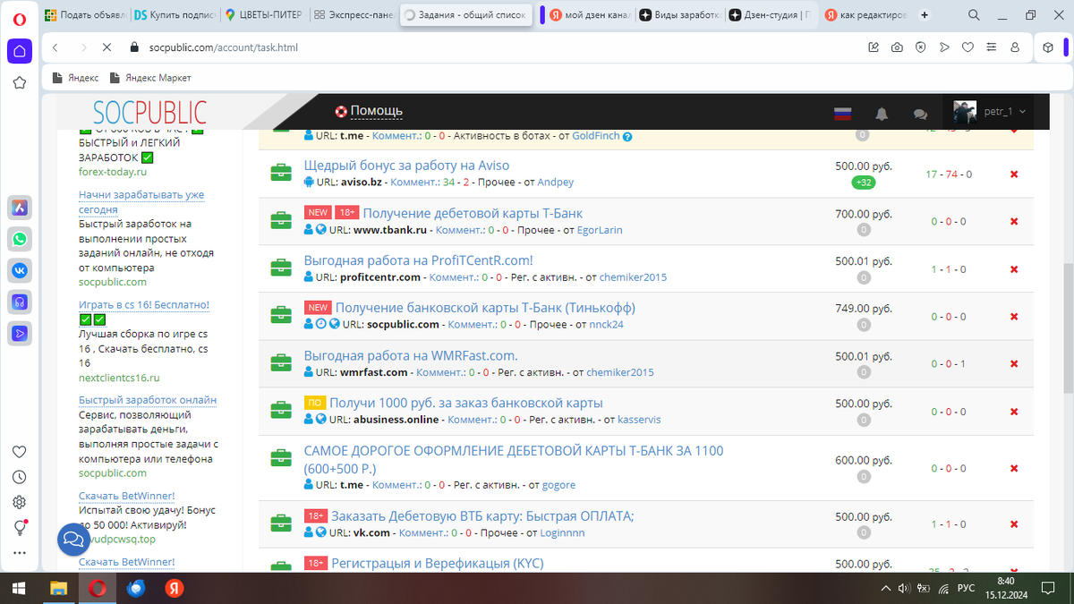
Task: Open task Выгодная работа на ProfiTCentR.com!
Action: pos(418,260)
